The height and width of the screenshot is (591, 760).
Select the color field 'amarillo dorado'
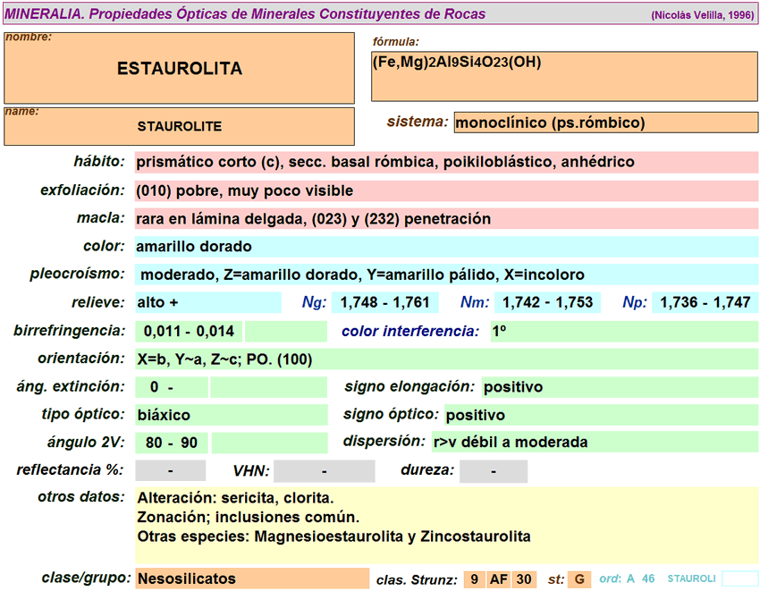click(445, 247)
